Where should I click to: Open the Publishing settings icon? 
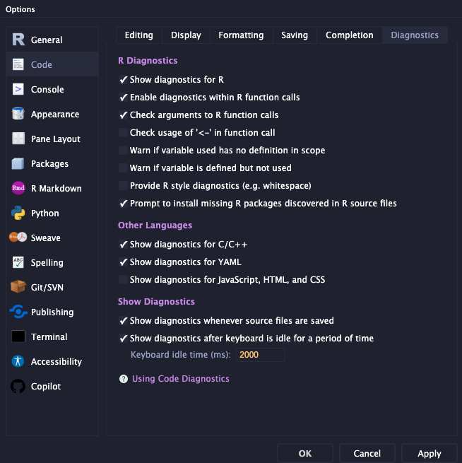pyautogui.click(x=18, y=312)
